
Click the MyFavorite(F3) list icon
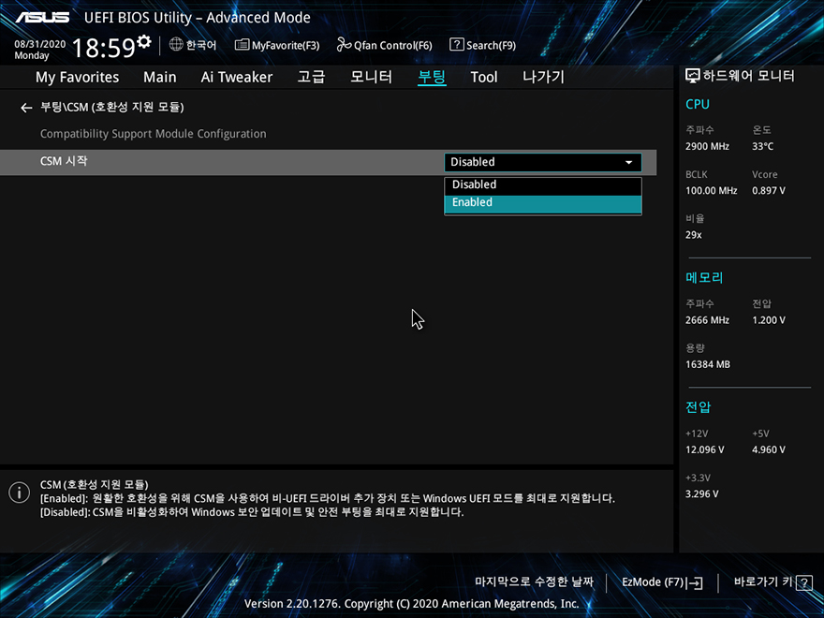[x=242, y=45]
